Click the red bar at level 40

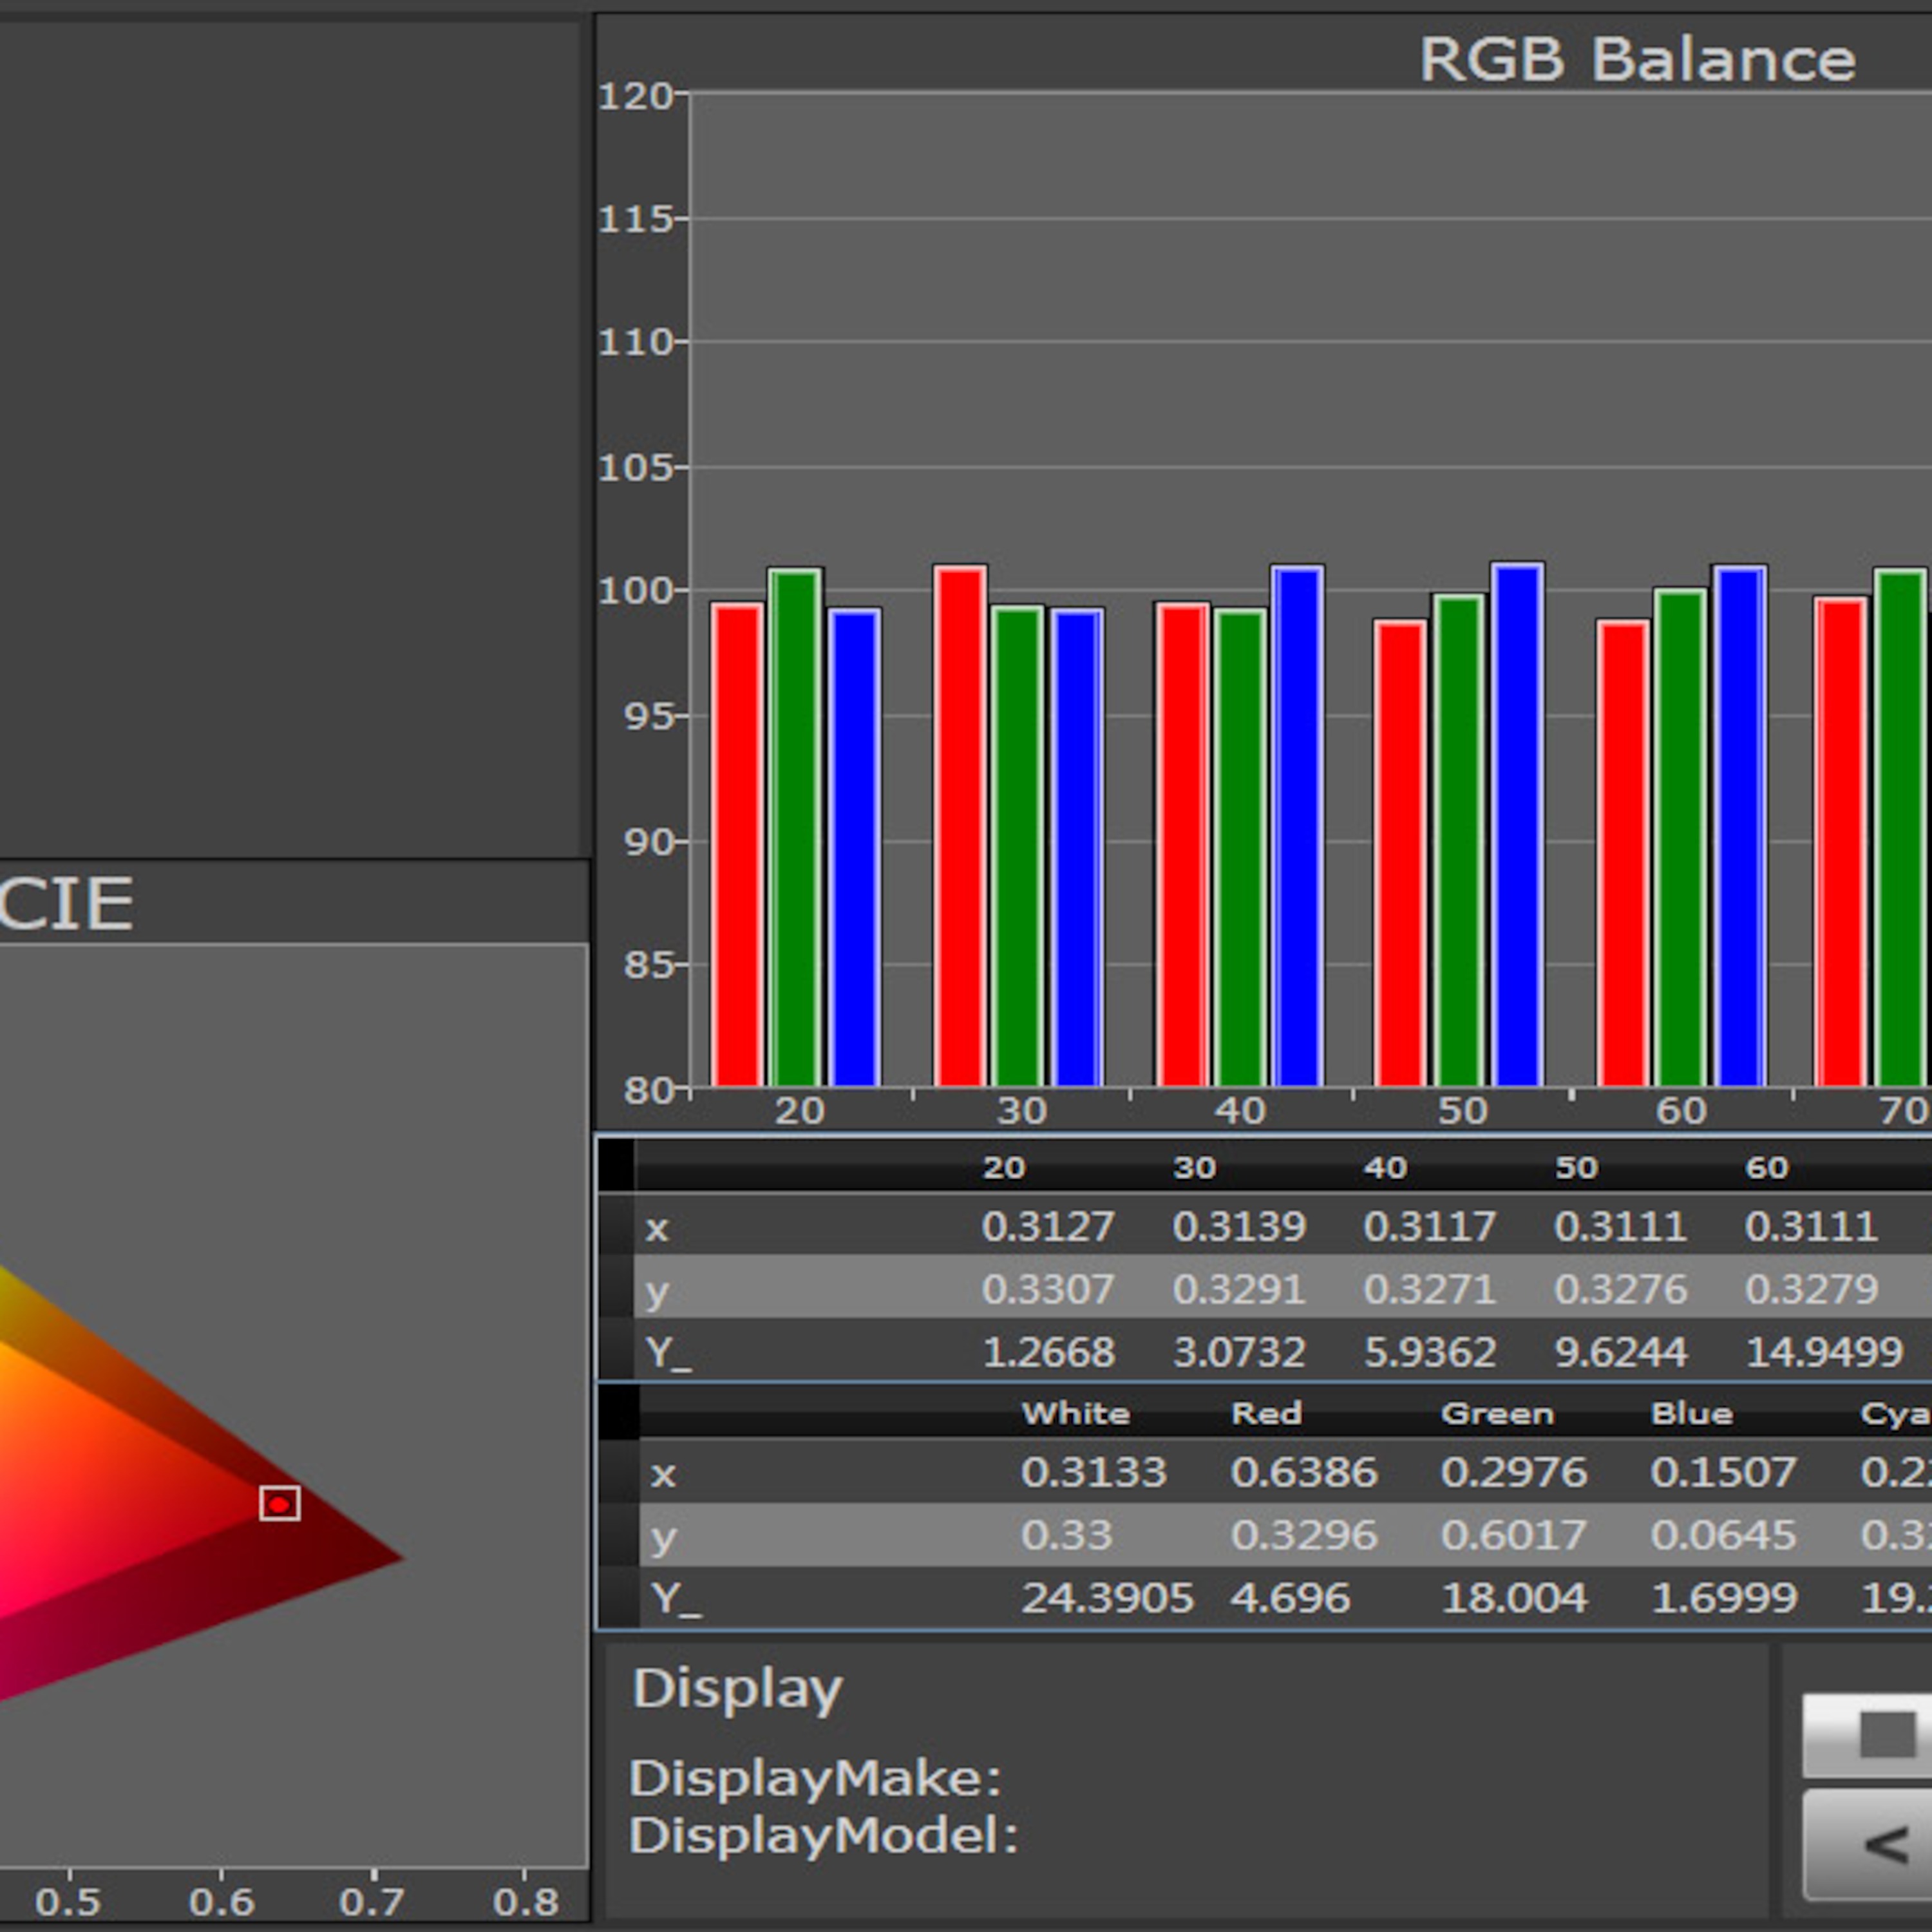tap(1182, 844)
